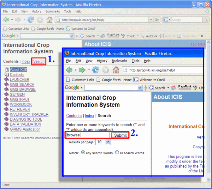Click the Home icon in the outer Firefox window
The image size is (212, 189).
click(49, 20)
